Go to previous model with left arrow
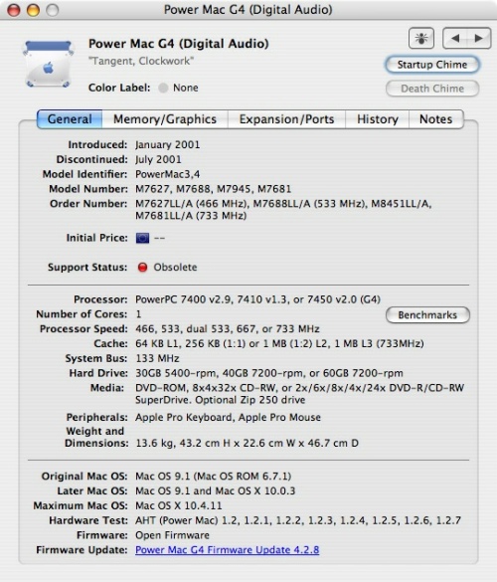 [x=455, y=38]
